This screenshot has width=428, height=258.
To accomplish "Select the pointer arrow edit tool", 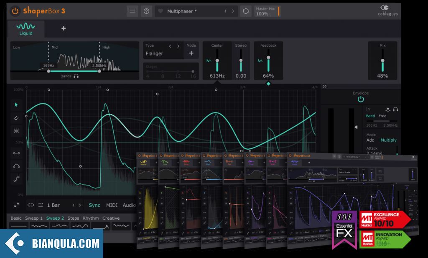I will (16, 105).
